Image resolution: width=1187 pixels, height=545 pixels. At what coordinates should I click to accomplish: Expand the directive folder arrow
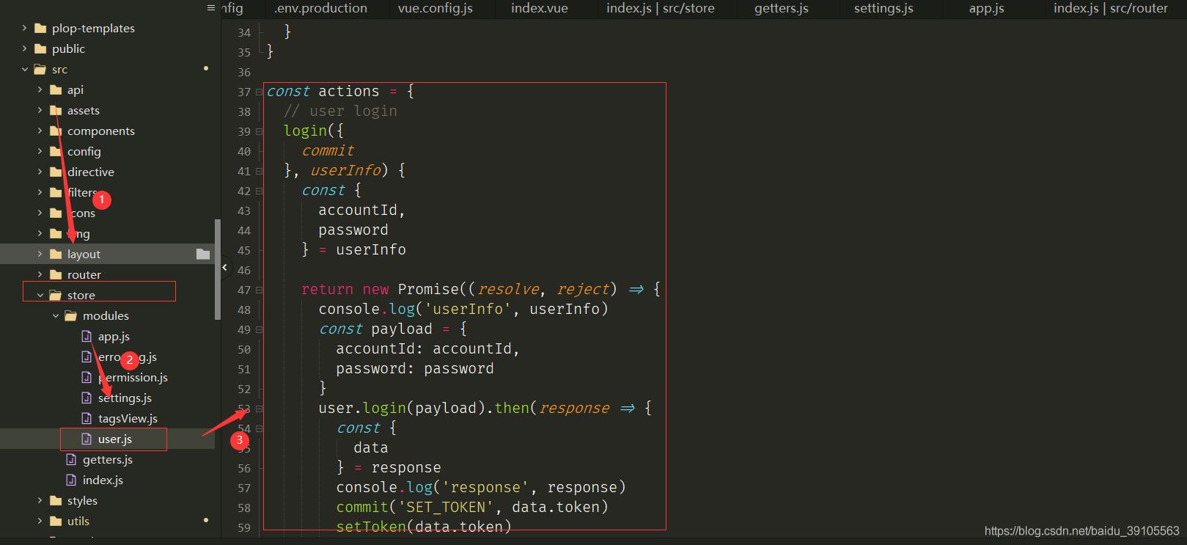coord(40,172)
